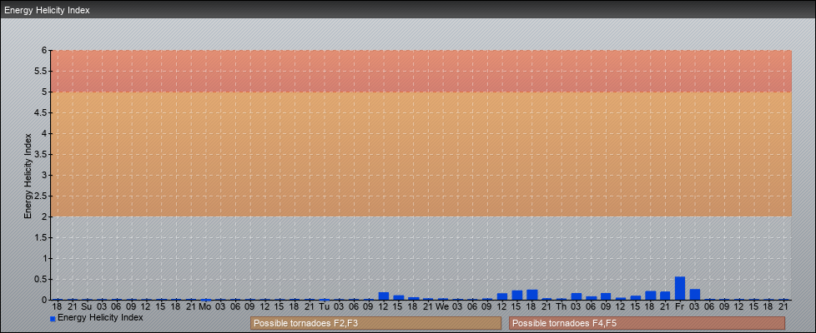
Task: Click the blue legend square for Energy Helicity Index
Action: [53, 319]
